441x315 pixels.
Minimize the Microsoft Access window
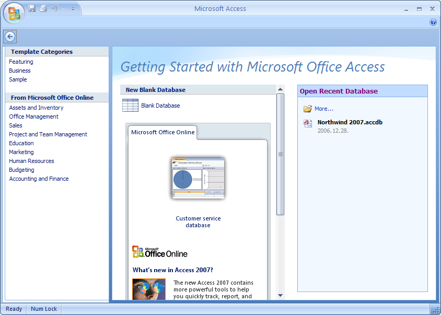[406, 9]
